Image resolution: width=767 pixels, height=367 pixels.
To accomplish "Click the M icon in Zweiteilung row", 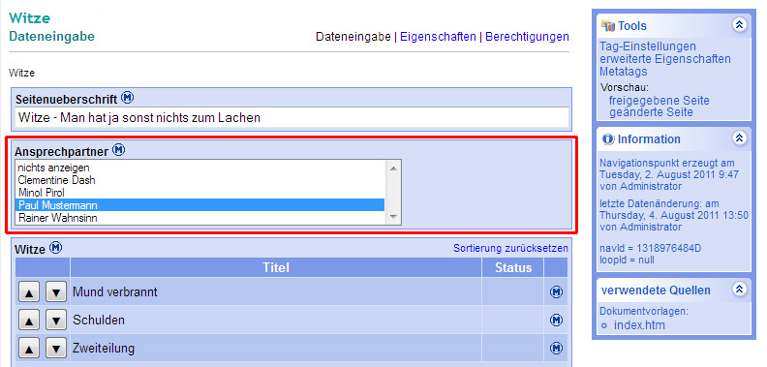I will pos(556,349).
